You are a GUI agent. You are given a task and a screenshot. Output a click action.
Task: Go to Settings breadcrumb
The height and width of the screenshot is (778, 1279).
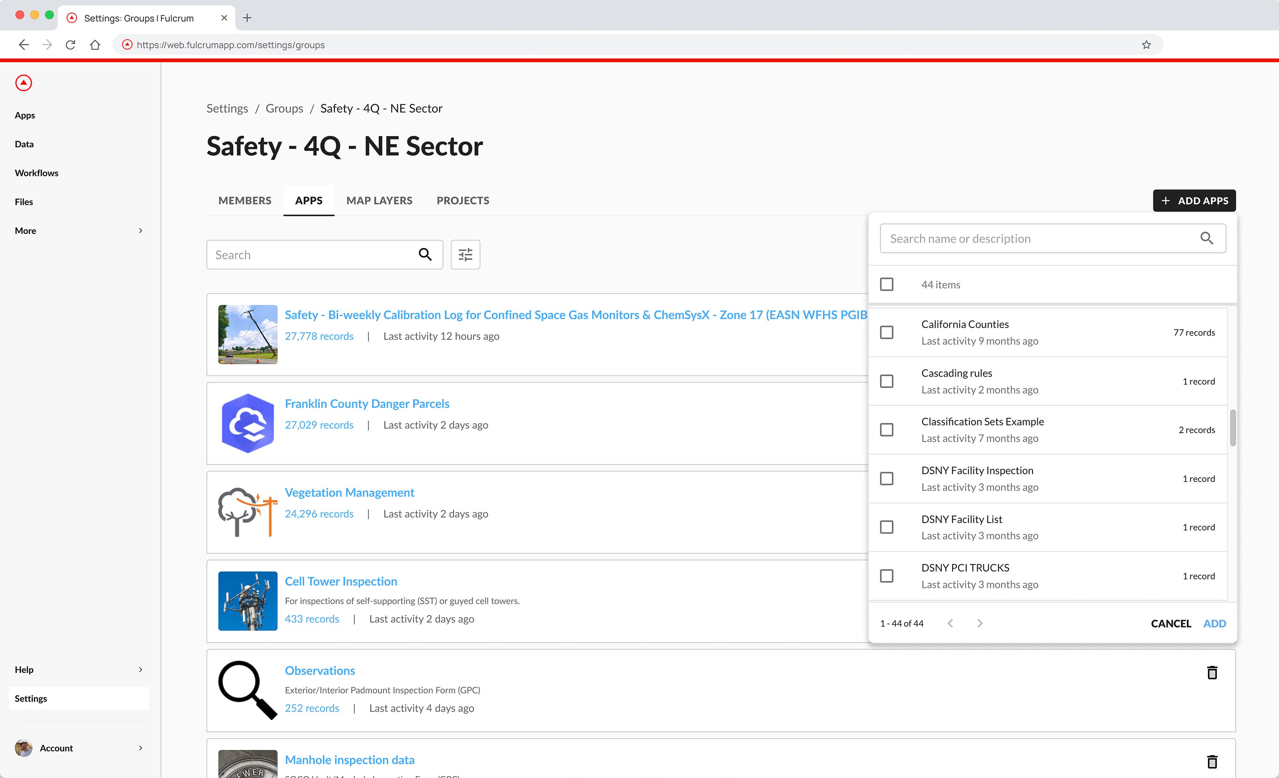pyautogui.click(x=227, y=108)
